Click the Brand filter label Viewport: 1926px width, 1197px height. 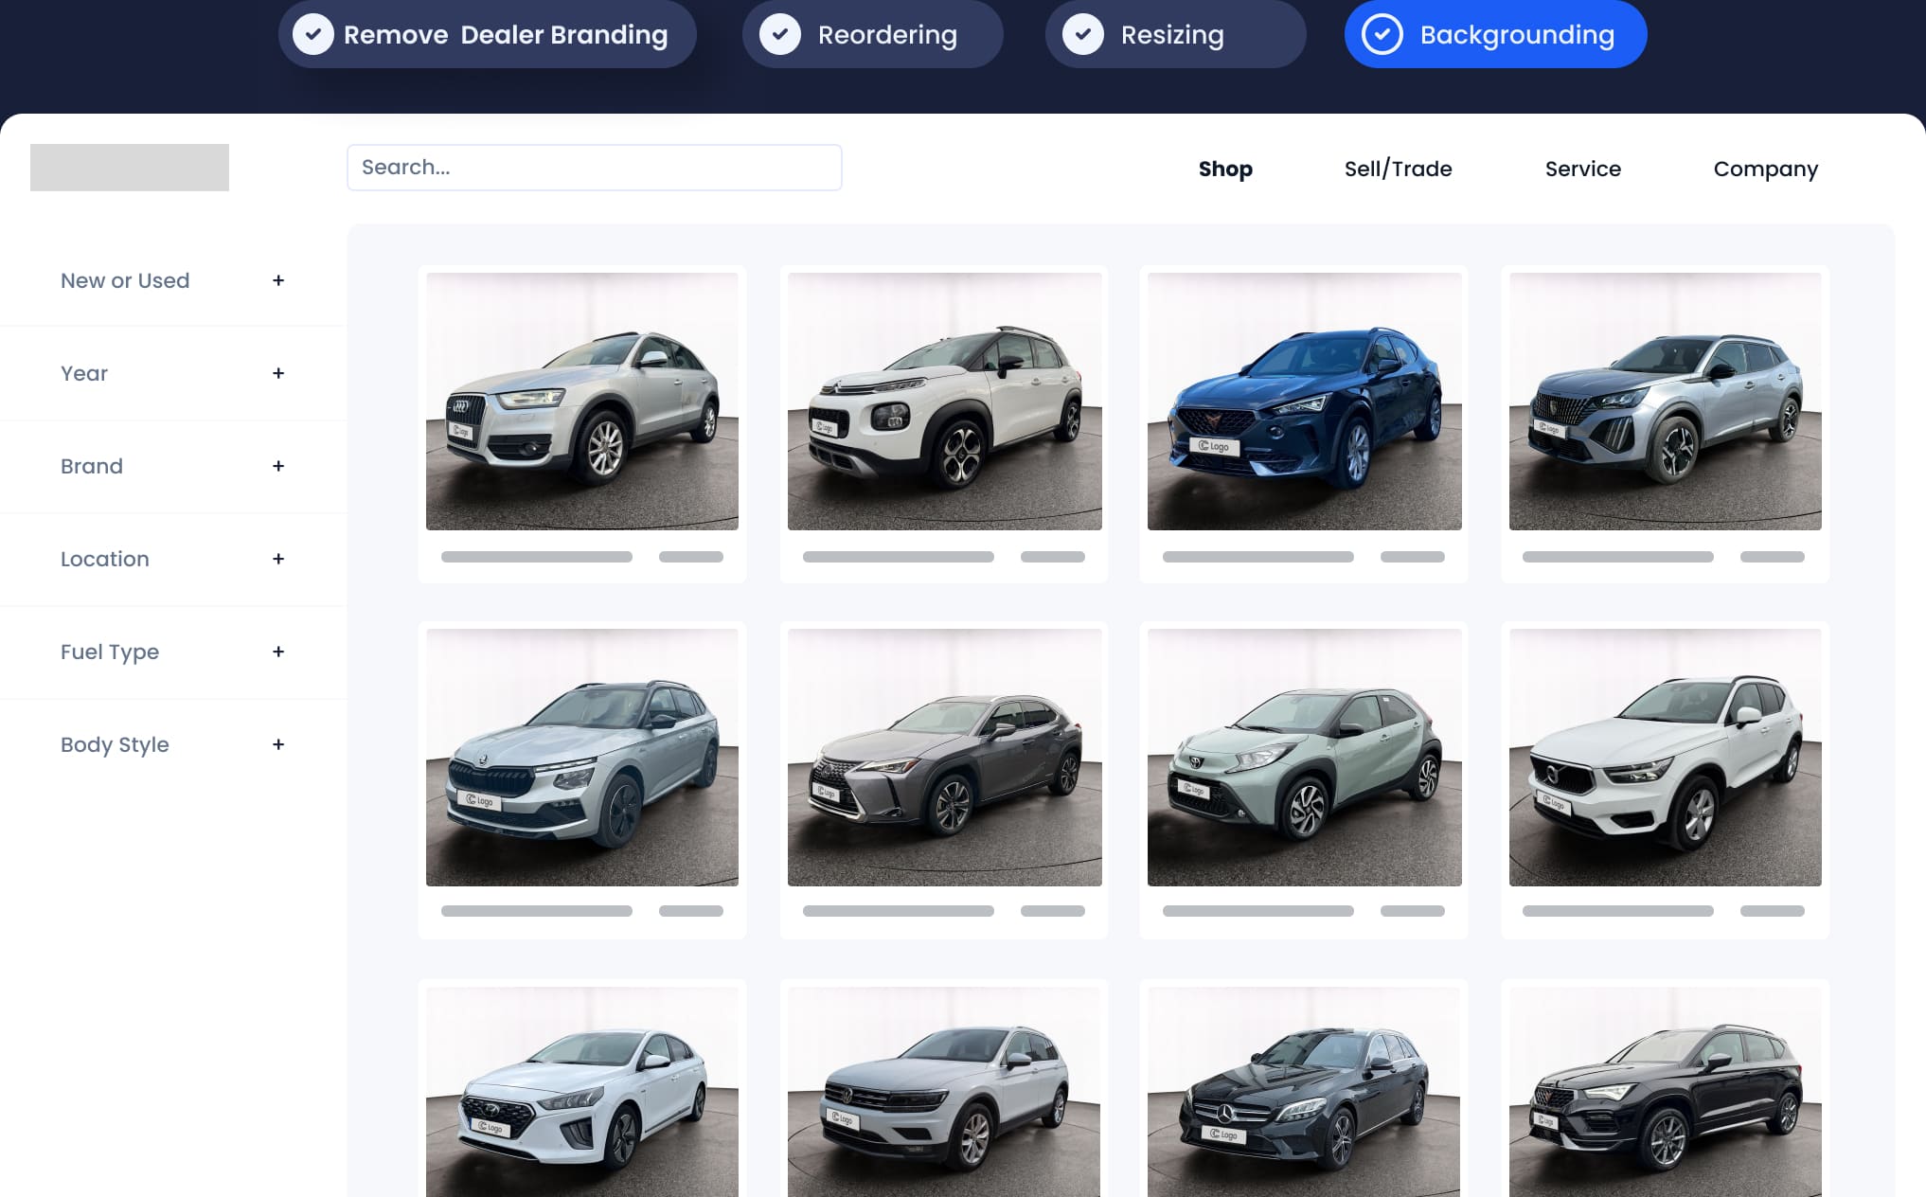pyautogui.click(x=92, y=466)
